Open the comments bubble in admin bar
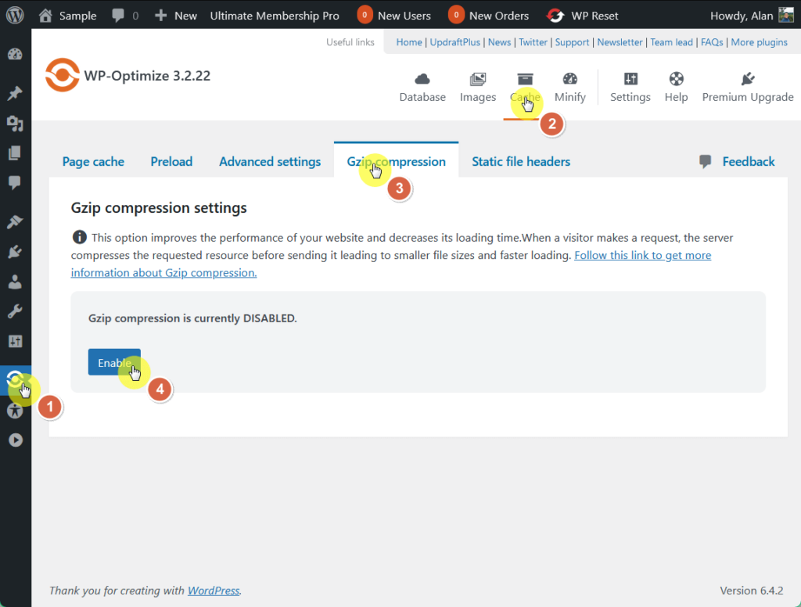 (x=124, y=16)
